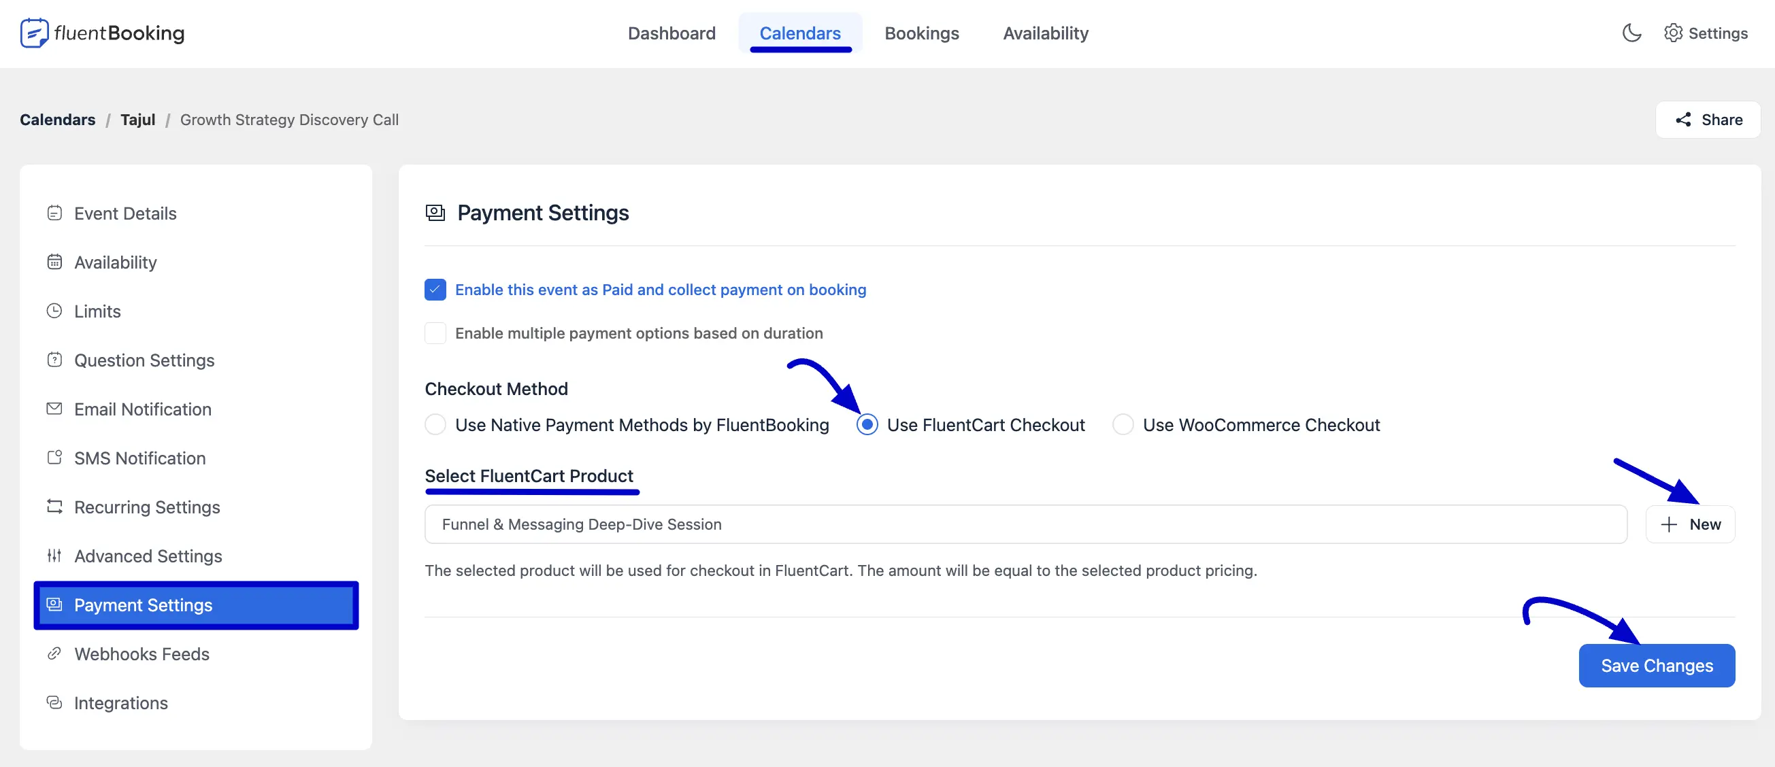Click the Share button
The height and width of the screenshot is (767, 1775).
[x=1708, y=120]
